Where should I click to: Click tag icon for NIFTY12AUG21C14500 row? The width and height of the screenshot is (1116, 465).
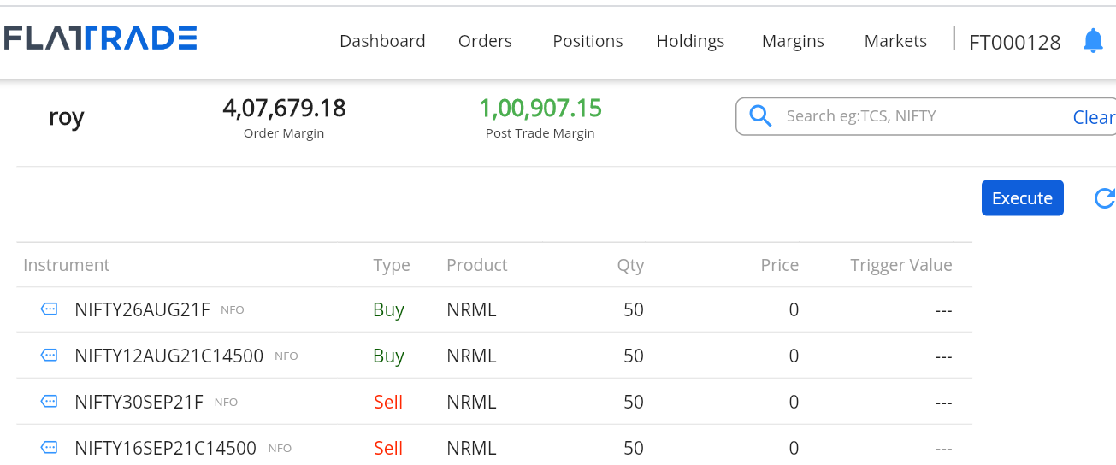tap(50, 356)
